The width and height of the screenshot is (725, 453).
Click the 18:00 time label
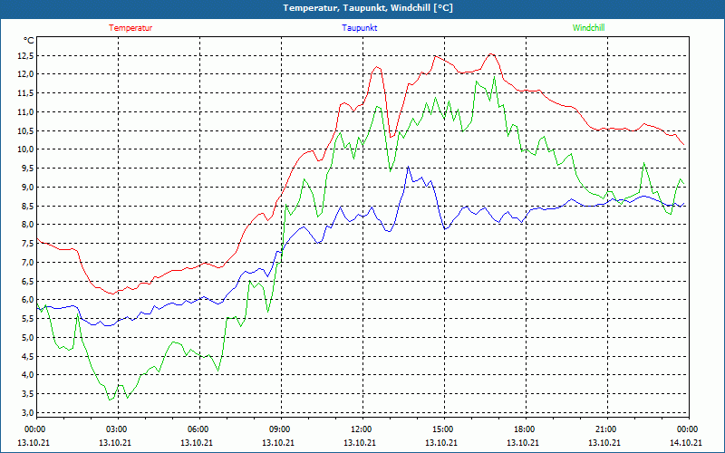pyautogui.click(x=524, y=429)
